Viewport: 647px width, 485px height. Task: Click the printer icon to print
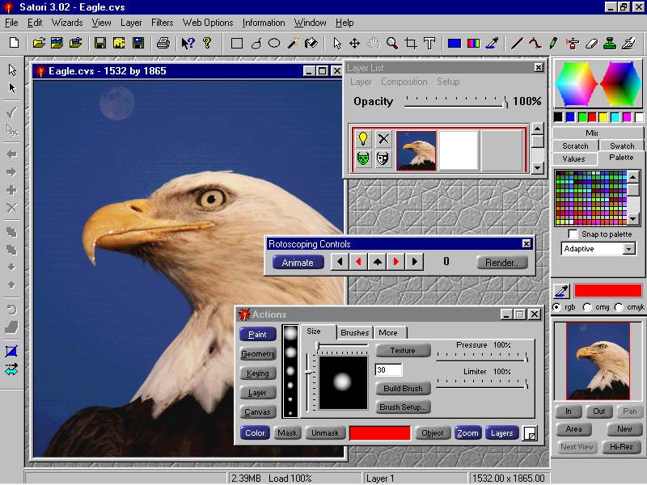(163, 43)
